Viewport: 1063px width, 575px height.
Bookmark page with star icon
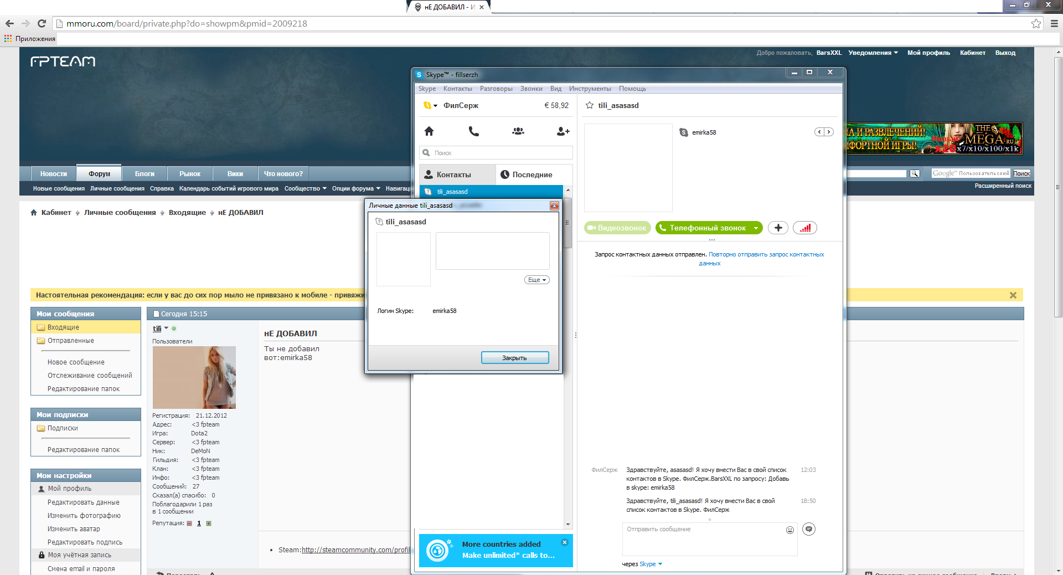[1036, 23]
